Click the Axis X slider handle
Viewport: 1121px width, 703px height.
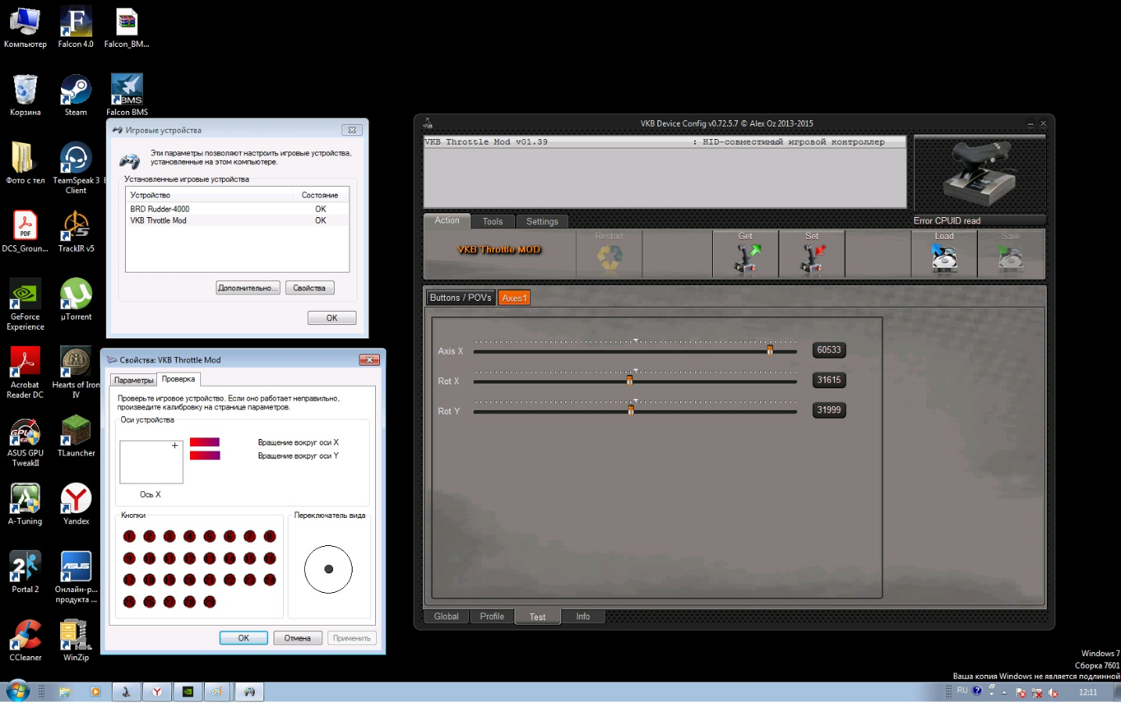click(x=770, y=350)
